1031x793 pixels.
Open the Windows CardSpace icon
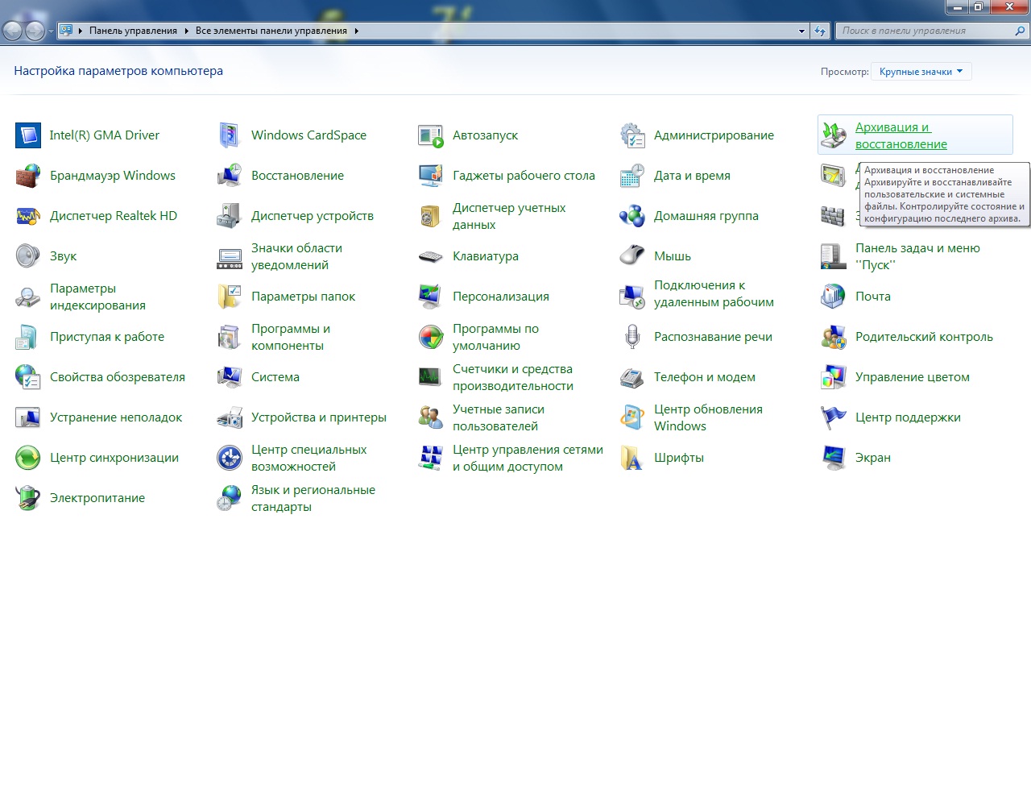(230, 135)
